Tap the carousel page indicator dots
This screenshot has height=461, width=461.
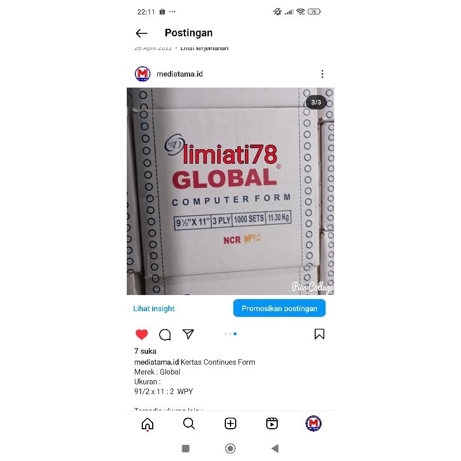pos(231,334)
